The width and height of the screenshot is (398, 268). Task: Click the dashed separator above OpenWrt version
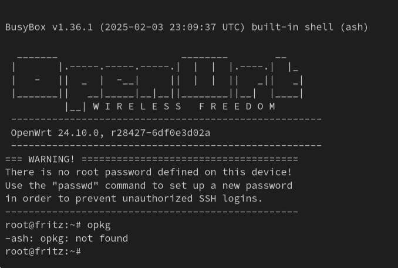pos(167,119)
